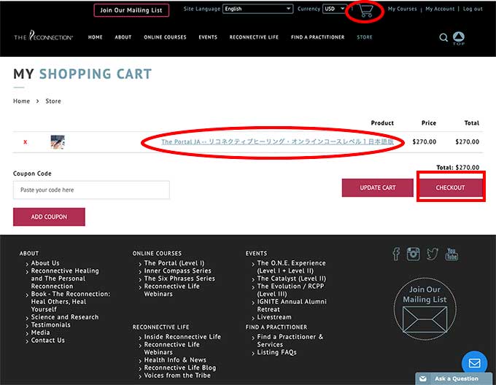Open Inside Reconnective Life link
The height and width of the screenshot is (385, 496).
pyautogui.click(x=182, y=337)
